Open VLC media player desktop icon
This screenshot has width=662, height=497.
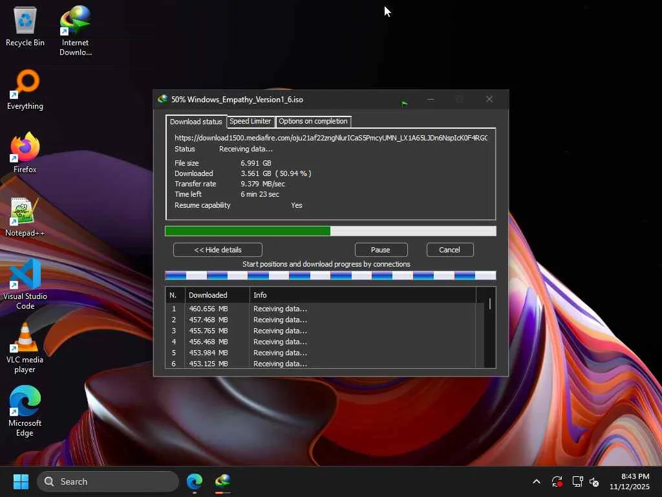point(25,338)
